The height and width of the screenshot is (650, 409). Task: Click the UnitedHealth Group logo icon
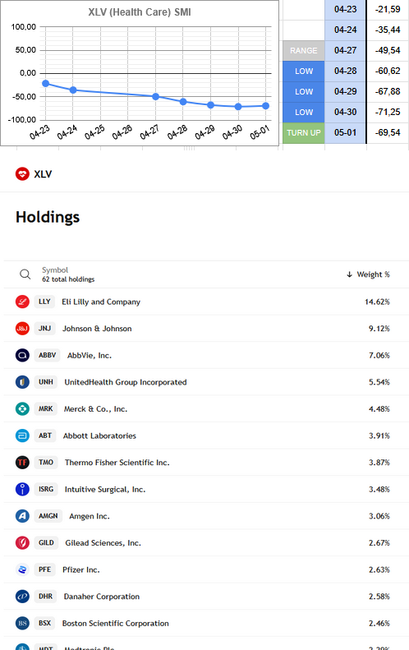pos(22,382)
